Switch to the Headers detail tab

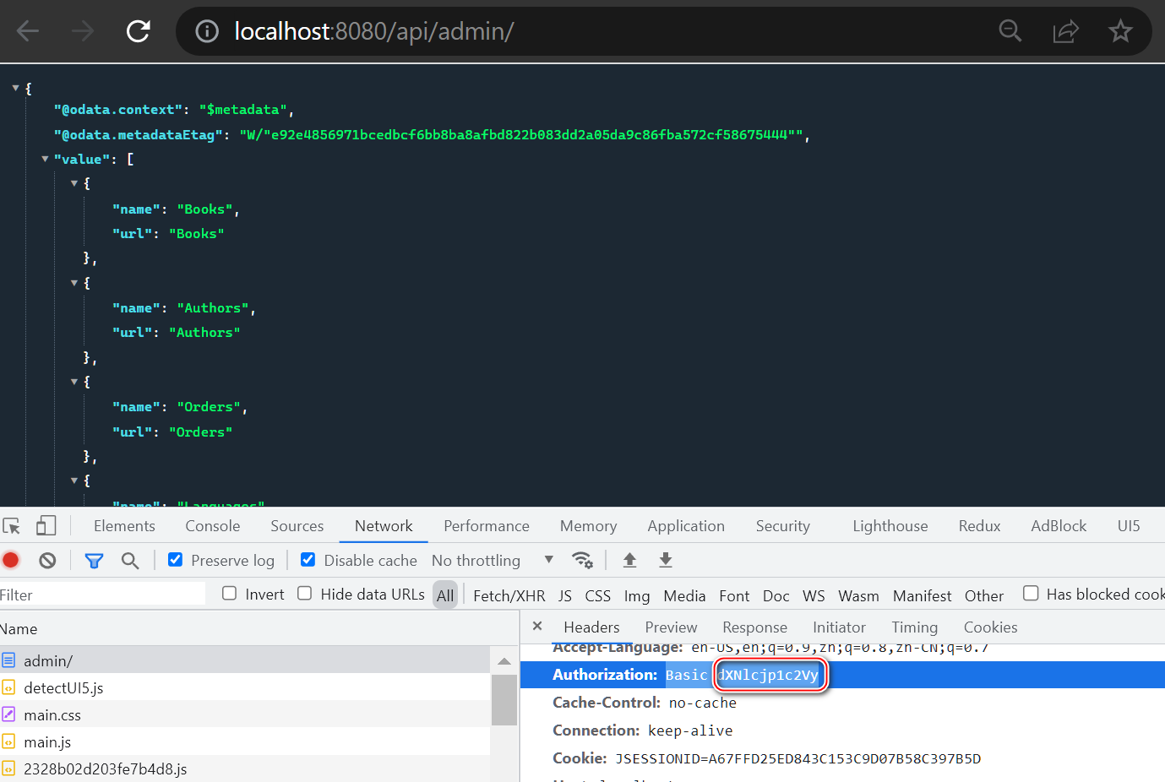pos(591,627)
